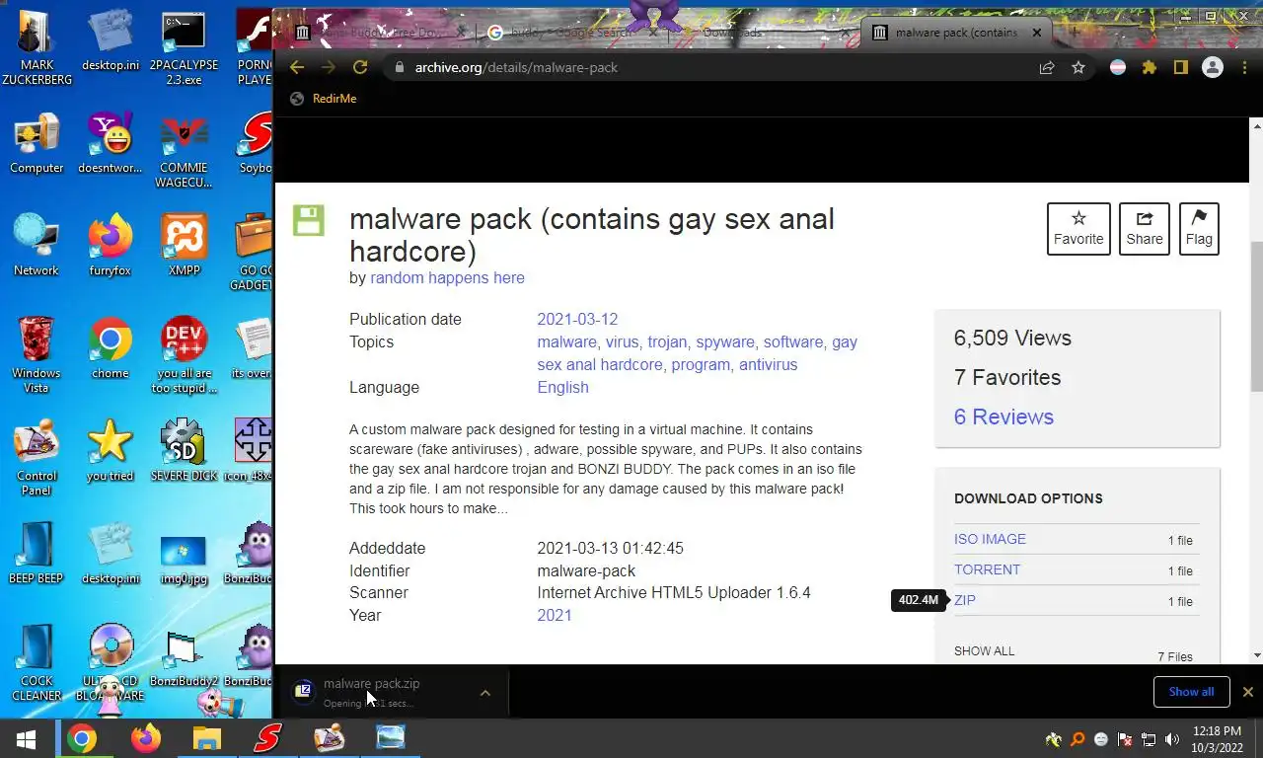Open the share page icon in address bar
The height and width of the screenshot is (758, 1263).
coord(1046,67)
